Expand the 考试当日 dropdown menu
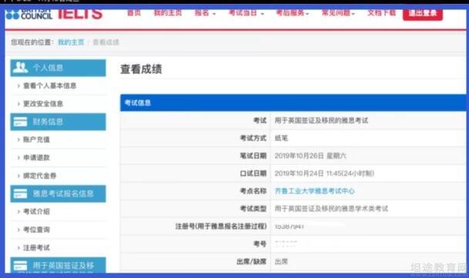The width and height of the screenshot is (469, 278). pos(246,13)
